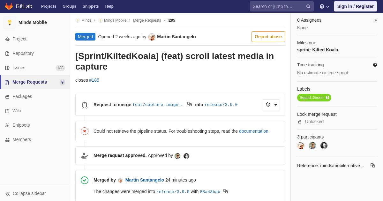Click the approval person-check icon
Screen dimensions: 383x201
[x=85, y=156]
